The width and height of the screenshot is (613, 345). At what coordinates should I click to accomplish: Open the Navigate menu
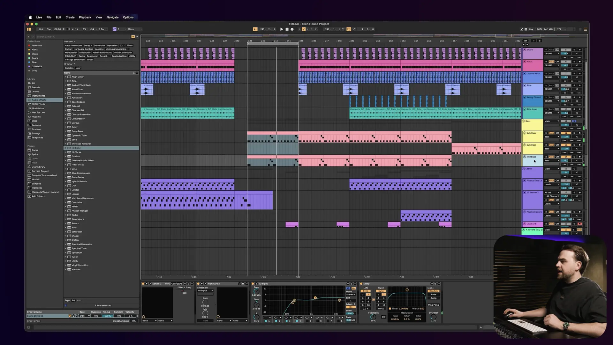[x=112, y=17]
